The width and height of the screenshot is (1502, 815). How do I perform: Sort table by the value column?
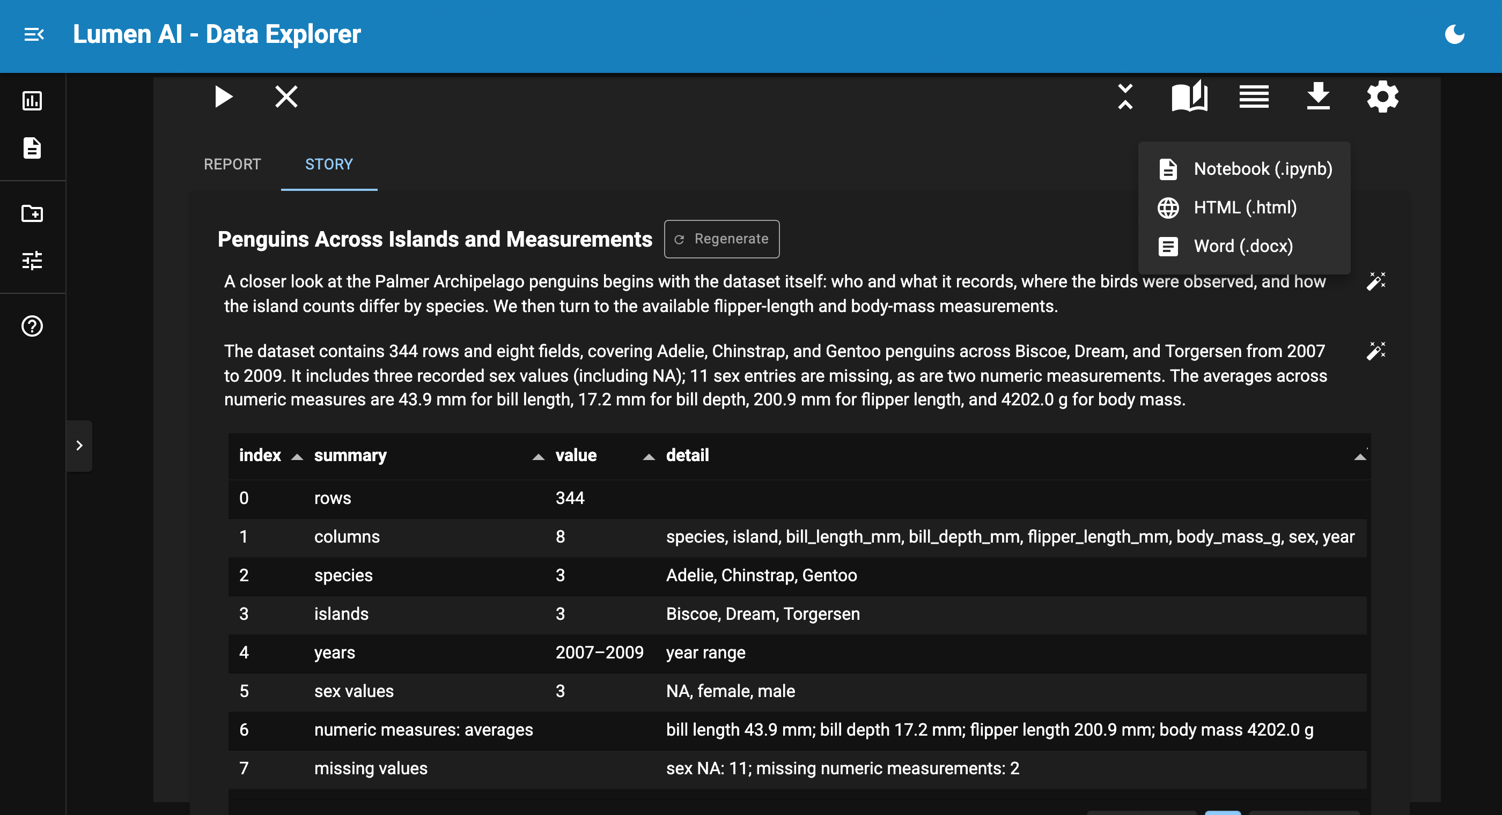pos(604,455)
